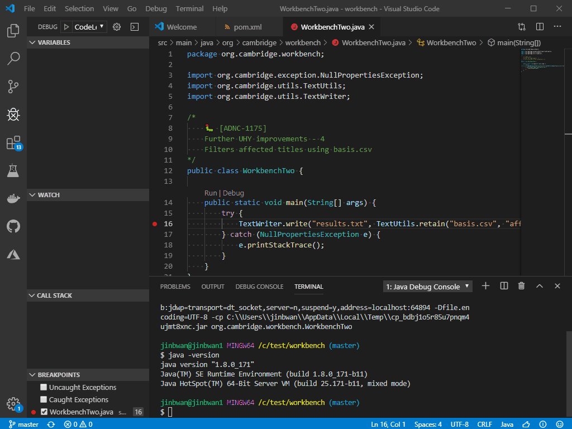
Task: Open the Extensions view showing 13 updates
Action: 12,142
